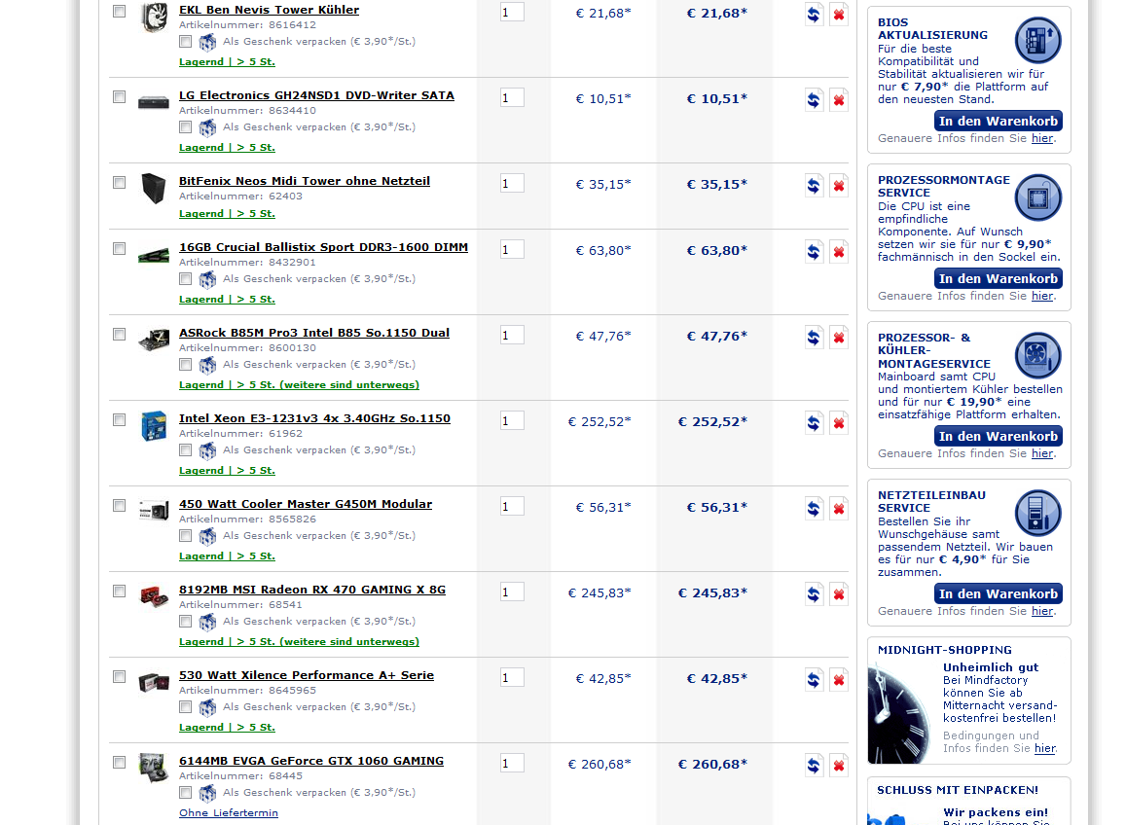Viewport: 1126px width, 825px height.
Task: Click the EKL Ben Nevis cooler thumbnail
Action: tap(154, 18)
